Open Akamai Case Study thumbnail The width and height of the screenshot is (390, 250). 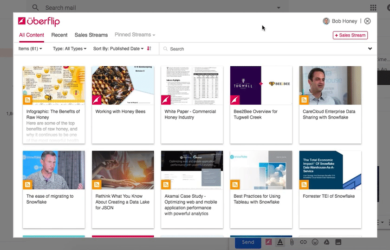tap(192, 170)
